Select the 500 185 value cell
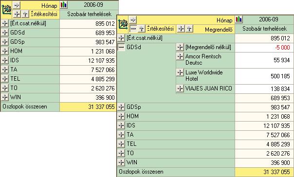Image resolution: width=294 pixels, height=177 pixels. coord(264,76)
